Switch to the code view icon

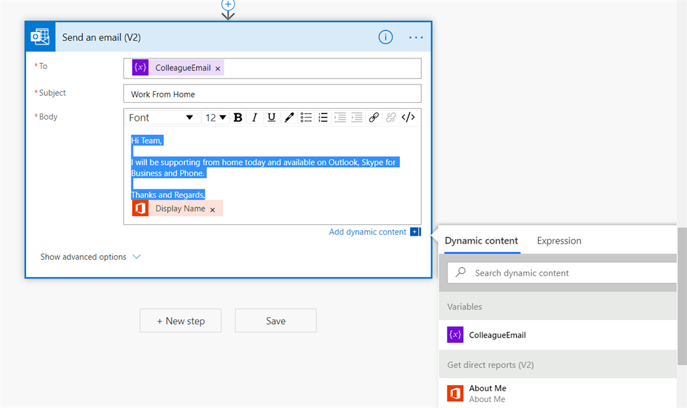pos(408,117)
